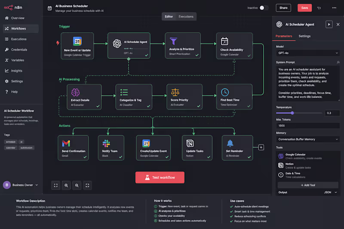Open the three-dots more menu
The height and width of the screenshot is (229, 344).
tap(334, 8)
